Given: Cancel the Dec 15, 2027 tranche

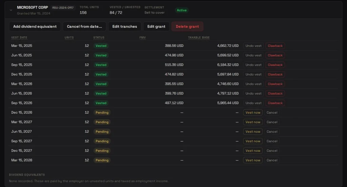Looking at the screenshot, I should click(x=272, y=150).
